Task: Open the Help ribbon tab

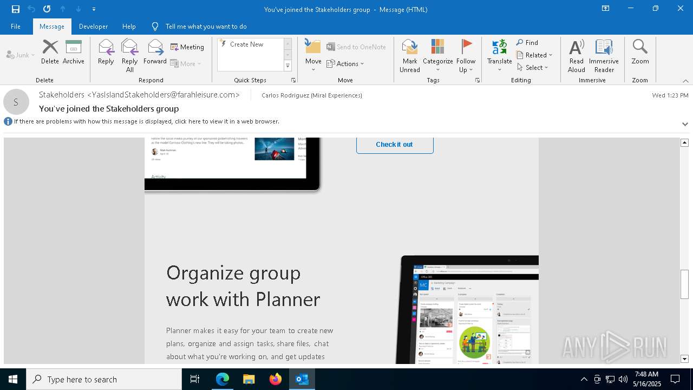Action: pyautogui.click(x=129, y=26)
